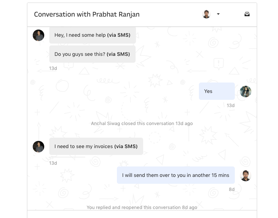Select the 'Hey, I need some help' message

pyautogui.click(x=92, y=35)
